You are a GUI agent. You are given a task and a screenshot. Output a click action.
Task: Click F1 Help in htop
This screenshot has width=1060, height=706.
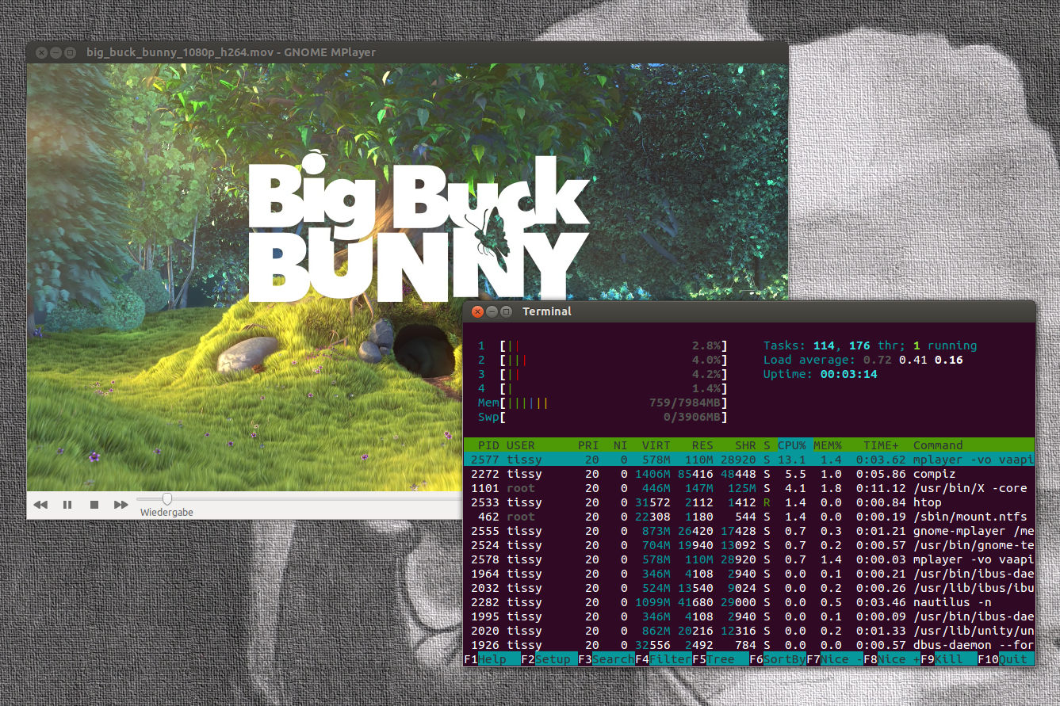(492, 659)
